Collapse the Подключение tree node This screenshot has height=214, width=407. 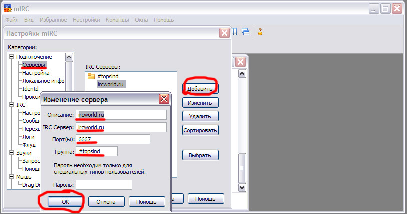11,56
